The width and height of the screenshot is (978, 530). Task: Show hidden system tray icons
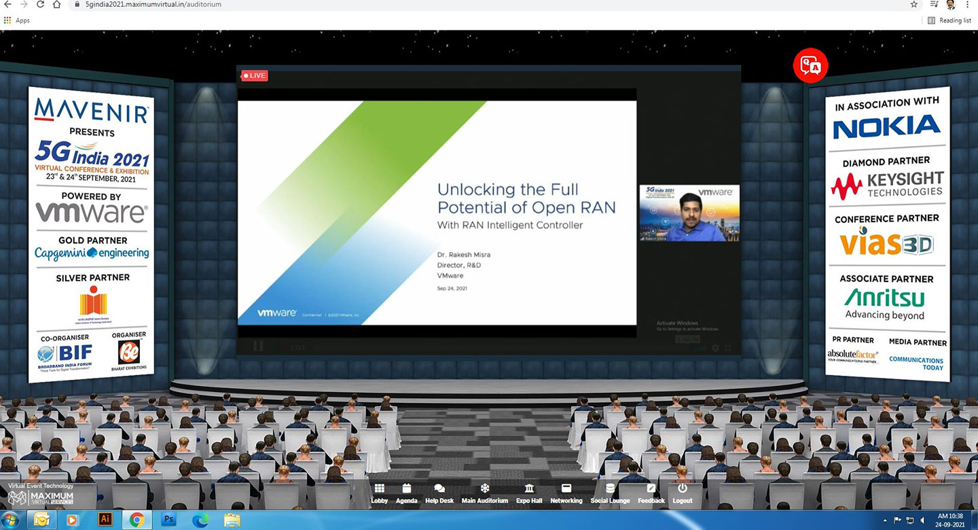point(885,520)
